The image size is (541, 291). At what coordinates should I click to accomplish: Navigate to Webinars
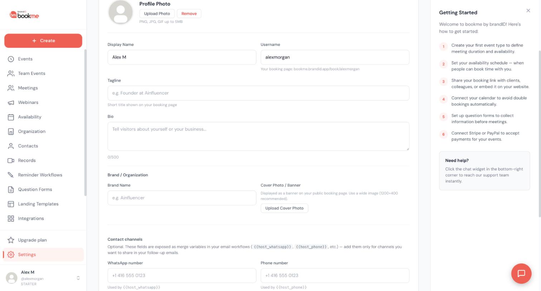tap(43, 102)
